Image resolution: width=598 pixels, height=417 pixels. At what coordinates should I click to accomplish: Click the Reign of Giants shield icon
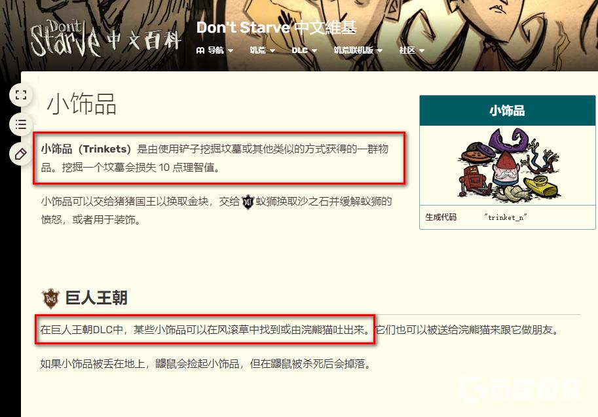pos(50,299)
